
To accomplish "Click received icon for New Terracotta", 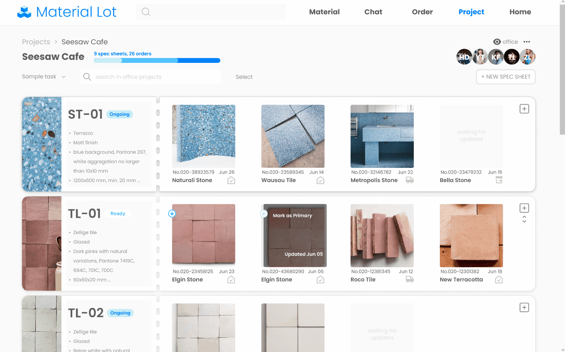I will coord(499,280).
